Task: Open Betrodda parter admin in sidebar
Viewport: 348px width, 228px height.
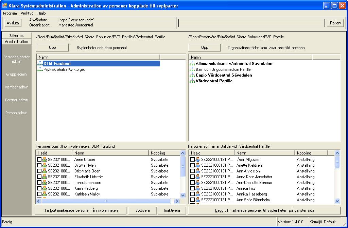Action: click(17, 59)
